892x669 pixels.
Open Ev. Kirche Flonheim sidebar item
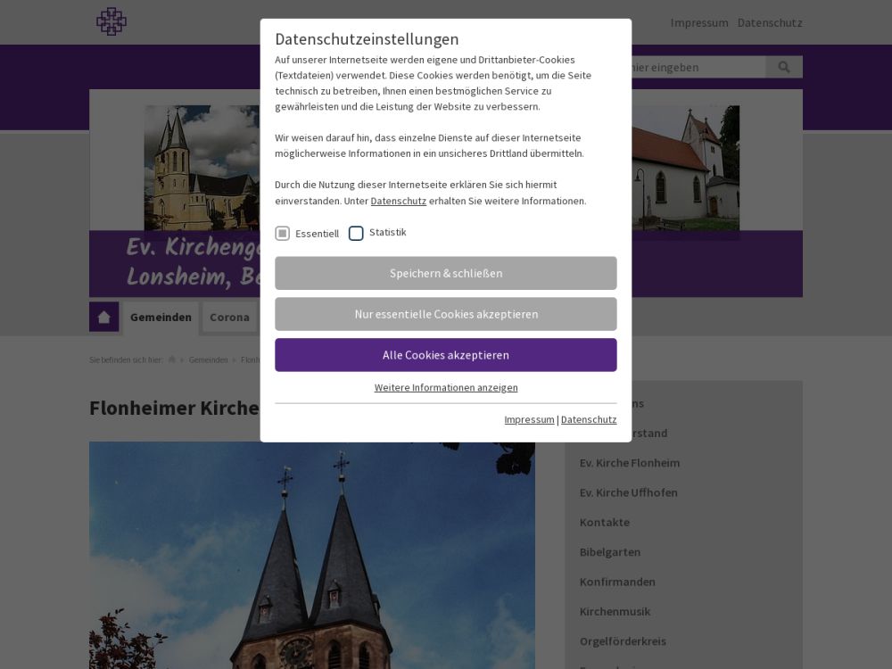point(630,463)
